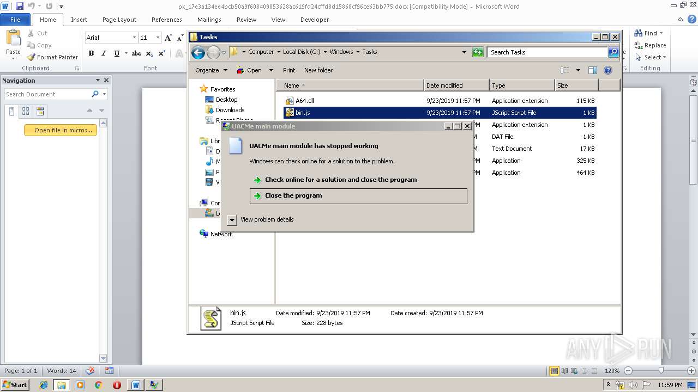Click the Cut scissors command

[x=38, y=33]
